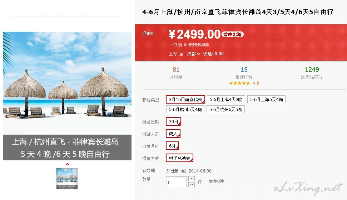Toggle the 电子兑换券 pickup method option
Image resolution: width=347 pixels, height=200 pixels.
(x=179, y=158)
